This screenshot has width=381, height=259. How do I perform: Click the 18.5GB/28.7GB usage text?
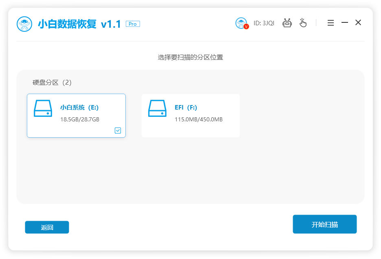[80, 119]
